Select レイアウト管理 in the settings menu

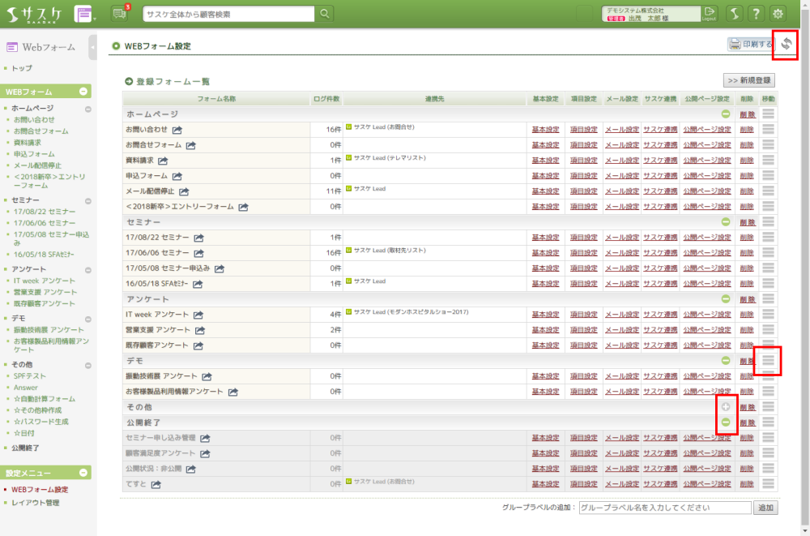pyautogui.click(x=35, y=503)
